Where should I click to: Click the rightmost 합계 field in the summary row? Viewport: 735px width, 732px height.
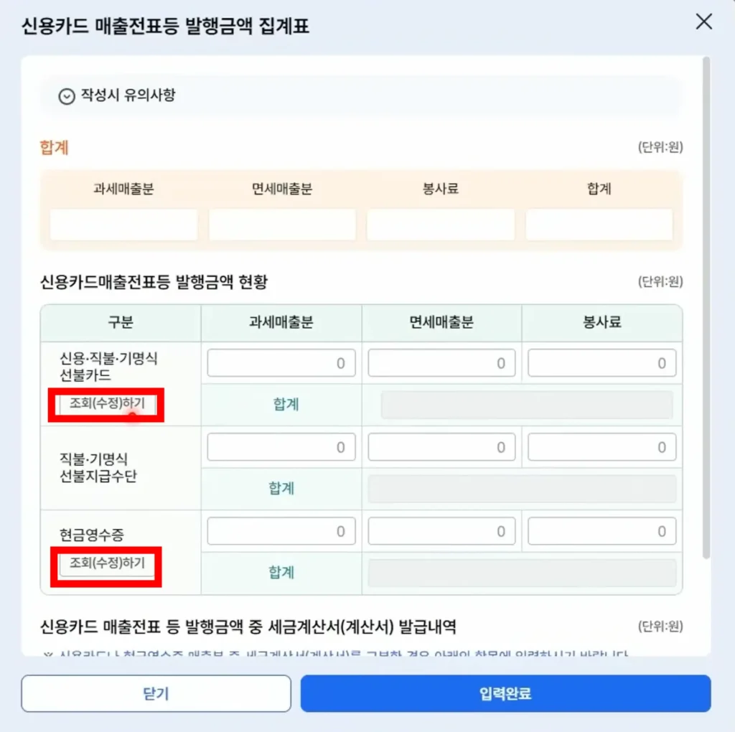[598, 225]
